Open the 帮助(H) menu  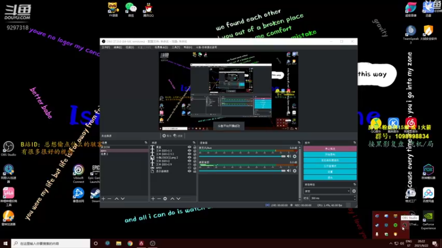tap(188, 47)
